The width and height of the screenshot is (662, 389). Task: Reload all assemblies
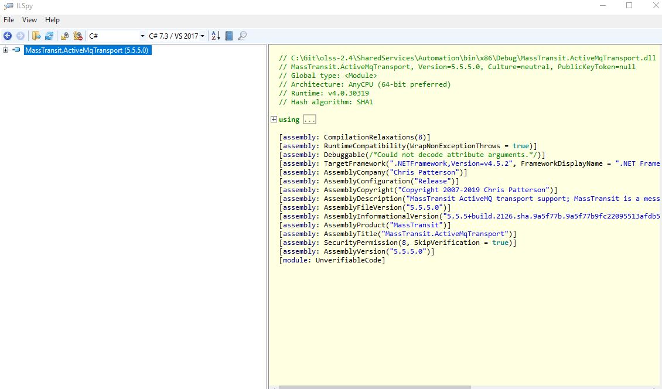[x=49, y=36]
